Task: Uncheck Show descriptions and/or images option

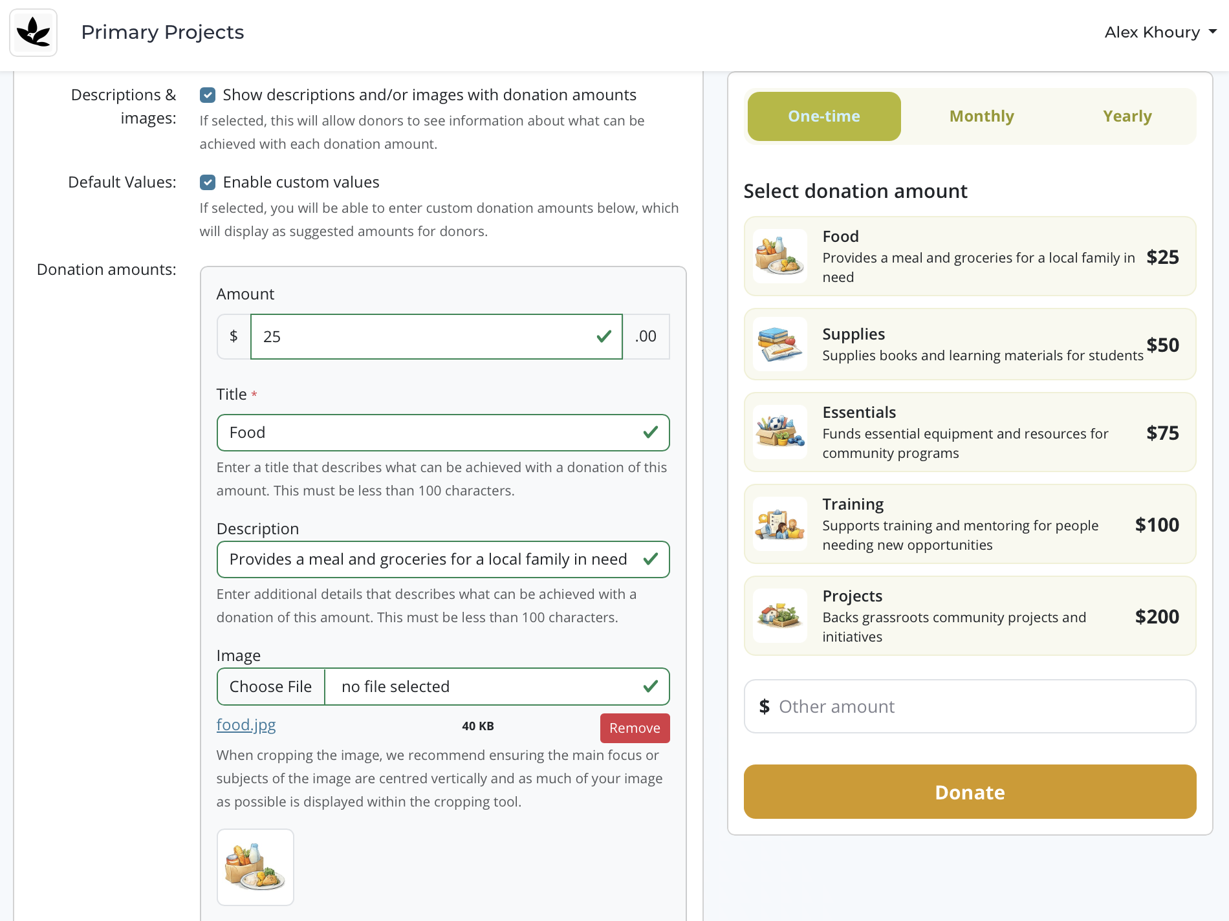Action: click(207, 95)
